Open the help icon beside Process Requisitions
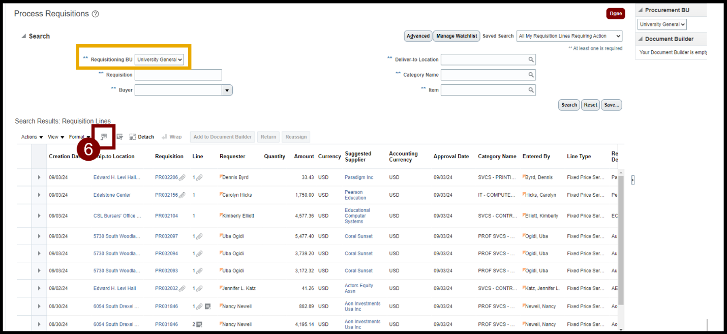 tap(95, 14)
